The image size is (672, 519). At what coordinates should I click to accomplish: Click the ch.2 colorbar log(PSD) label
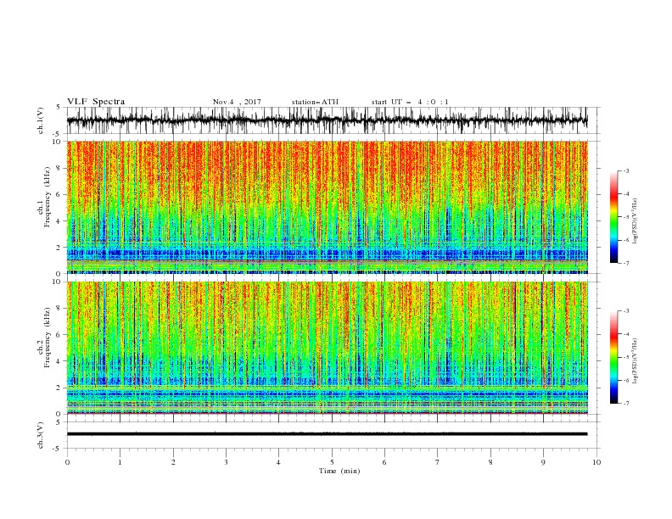tap(636, 360)
